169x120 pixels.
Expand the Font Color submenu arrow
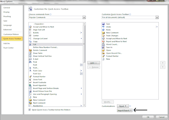(x=81, y=71)
